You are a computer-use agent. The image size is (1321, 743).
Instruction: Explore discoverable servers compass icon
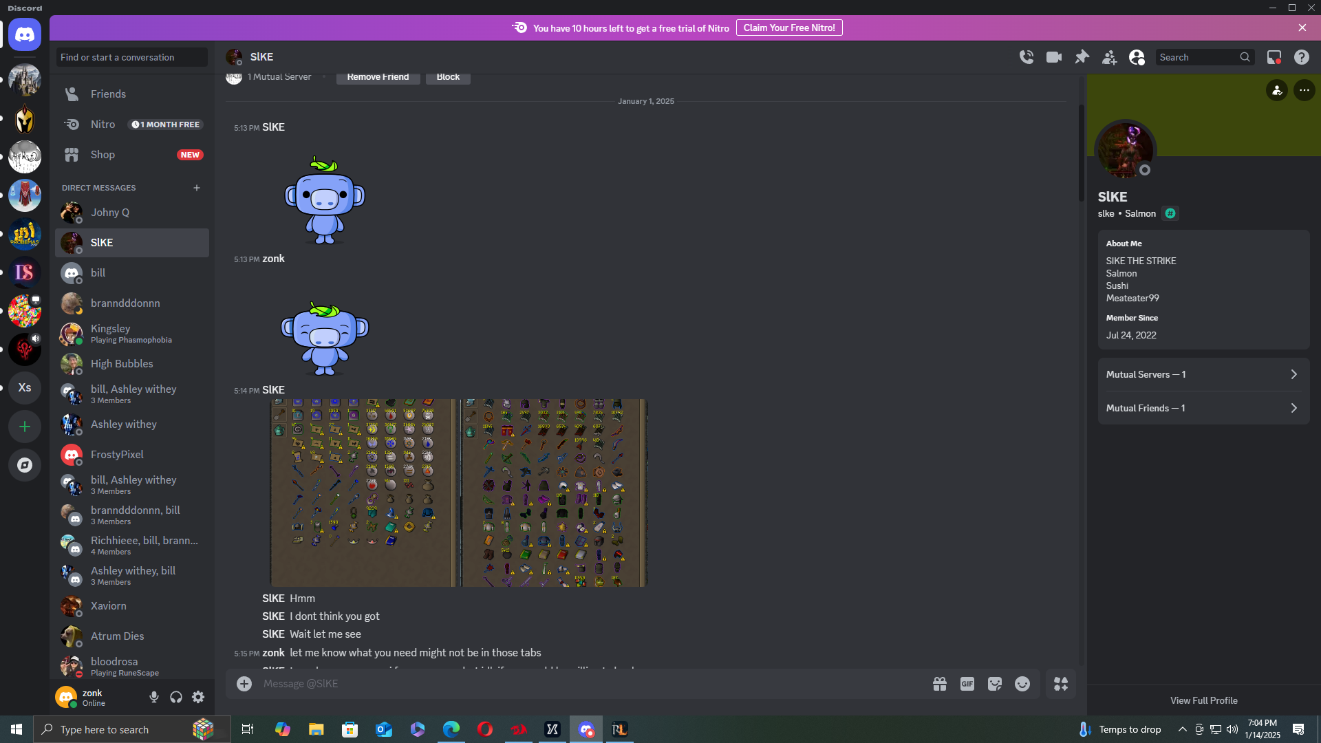(x=25, y=465)
